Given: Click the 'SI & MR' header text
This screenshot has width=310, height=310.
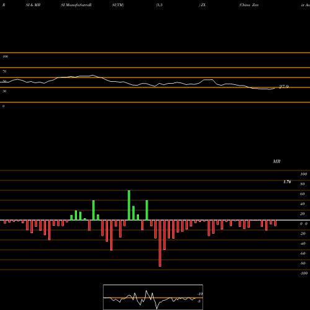Looking at the screenshot, I should tap(33, 5).
